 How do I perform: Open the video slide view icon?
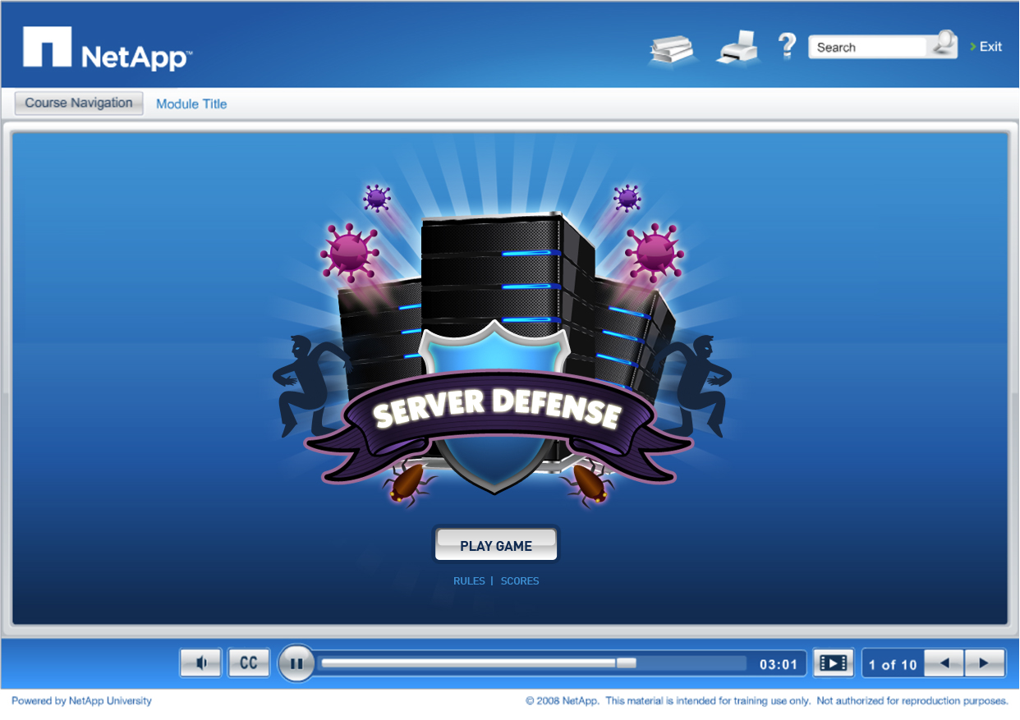(x=833, y=663)
